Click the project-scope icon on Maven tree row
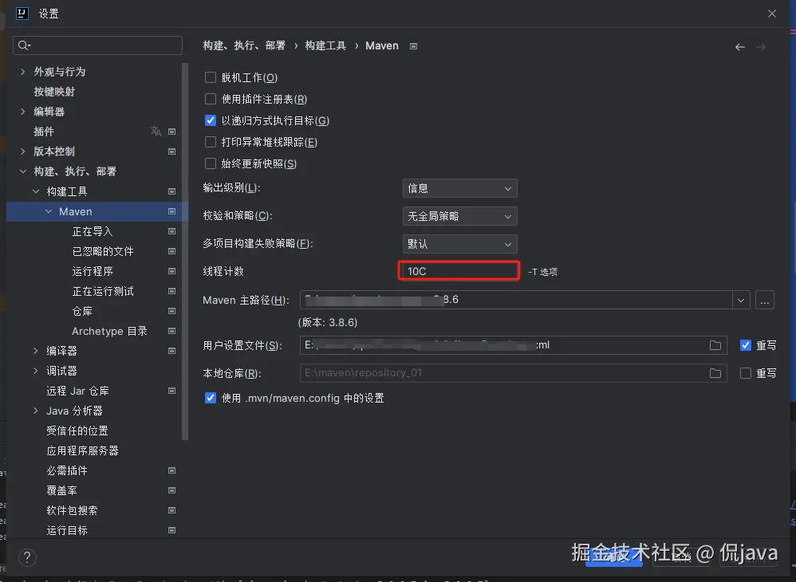Screen dimensions: 796x582 (x=171, y=211)
